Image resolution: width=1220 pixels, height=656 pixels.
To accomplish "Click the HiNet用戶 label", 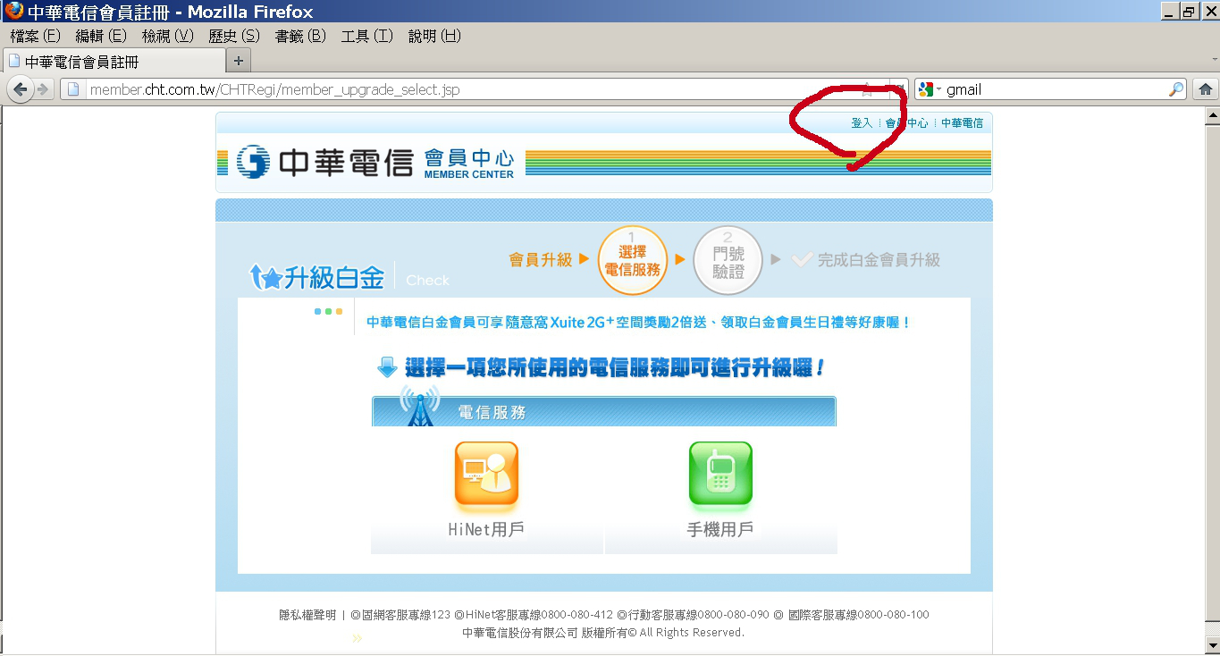I will point(486,530).
